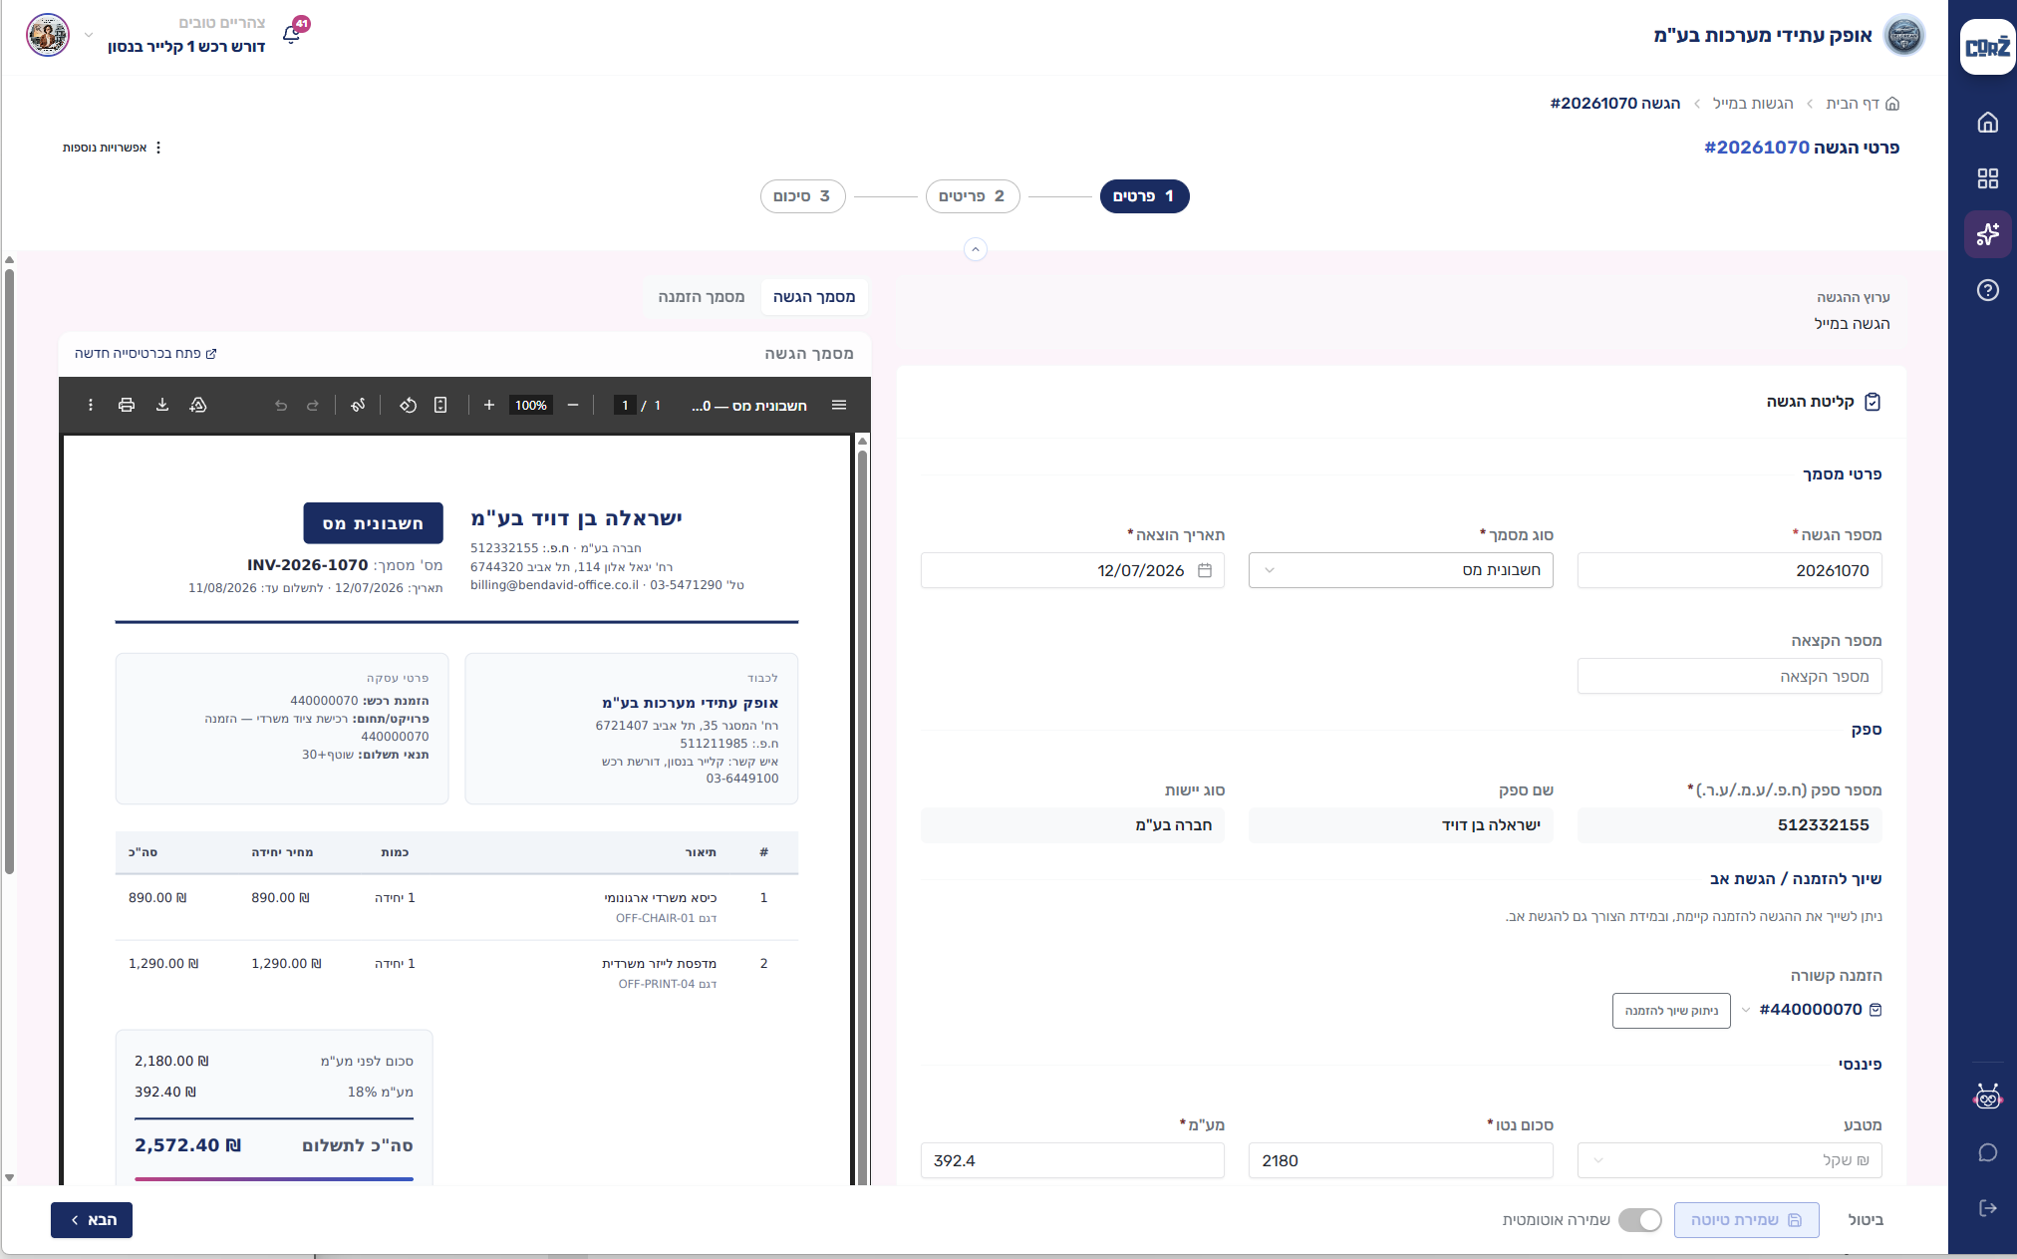Expand the linked order #440000070 chevron
Image resolution: width=2017 pixels, height=1259 pixels.
point(1746,1010)
